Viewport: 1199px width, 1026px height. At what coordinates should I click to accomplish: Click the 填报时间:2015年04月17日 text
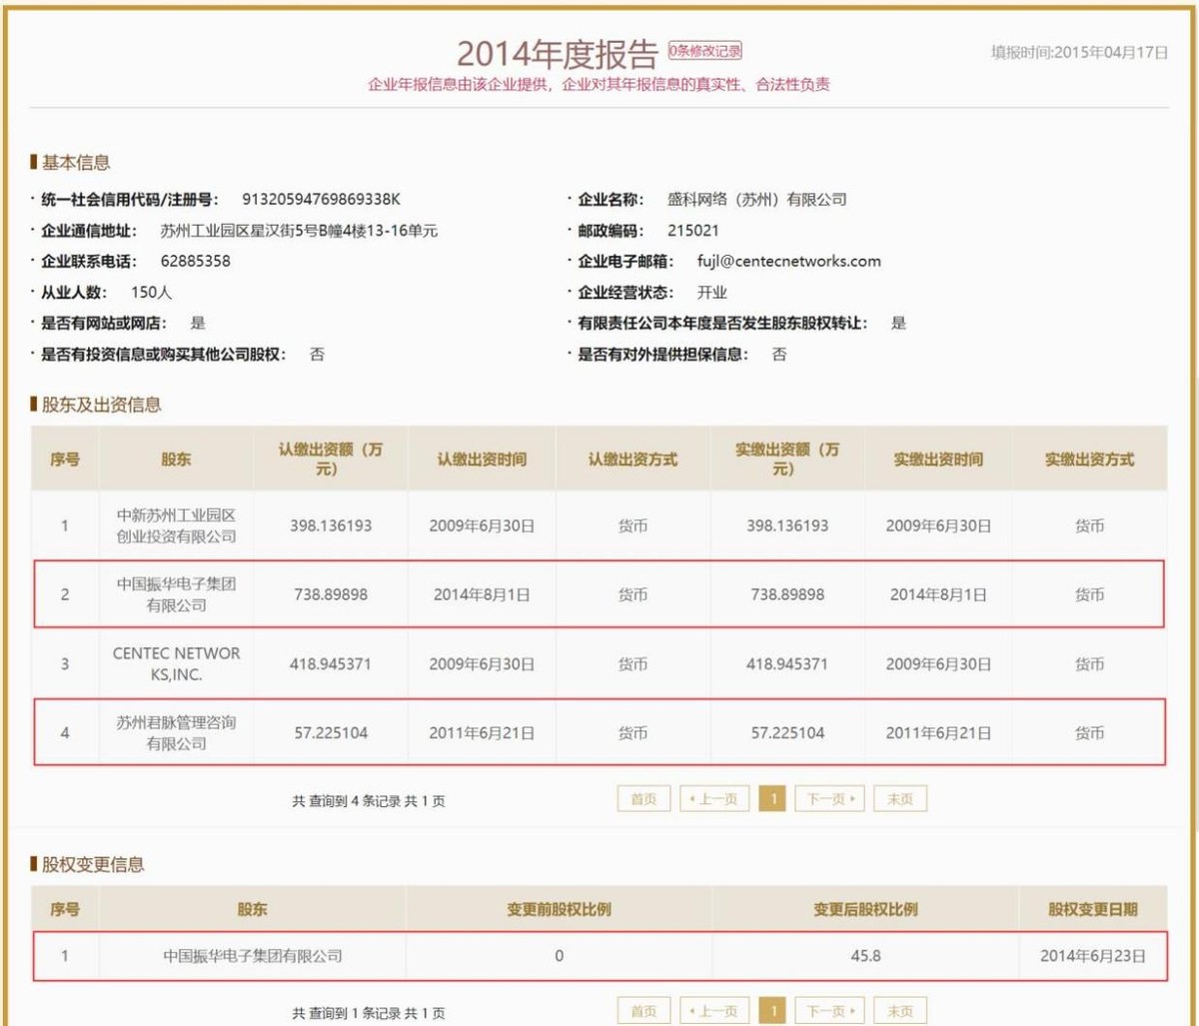click(x=1079, y=52)
